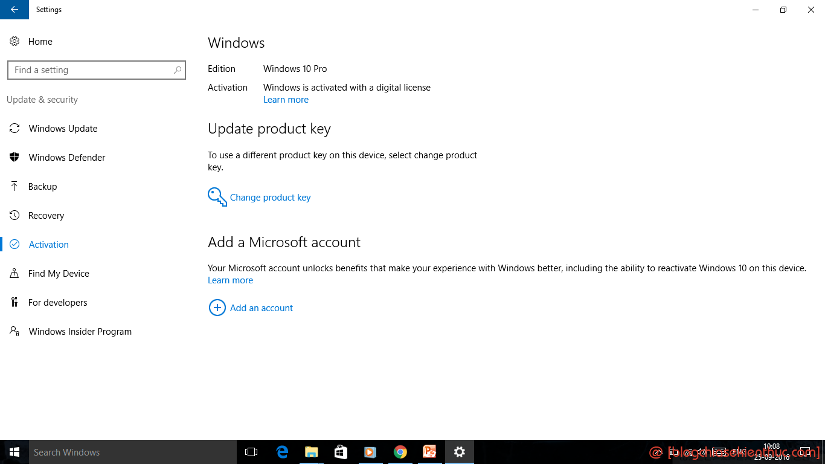Open the Windows Store from the taskbar
The image size is (825, 464).
(x=341, y=452)
